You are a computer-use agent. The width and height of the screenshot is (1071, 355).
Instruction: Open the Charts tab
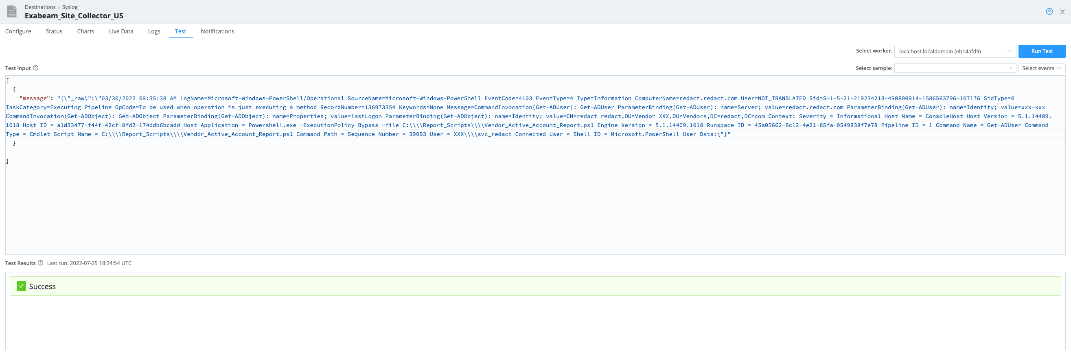tap(85, 32)
